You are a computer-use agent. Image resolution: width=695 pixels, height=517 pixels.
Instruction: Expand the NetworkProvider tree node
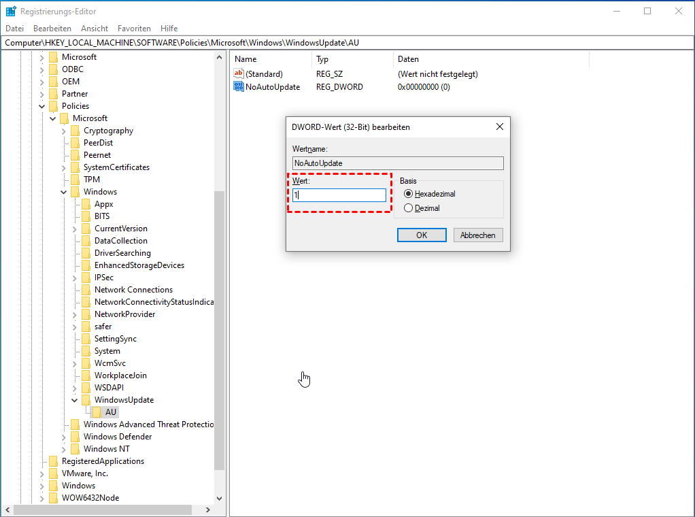[75, 314]
